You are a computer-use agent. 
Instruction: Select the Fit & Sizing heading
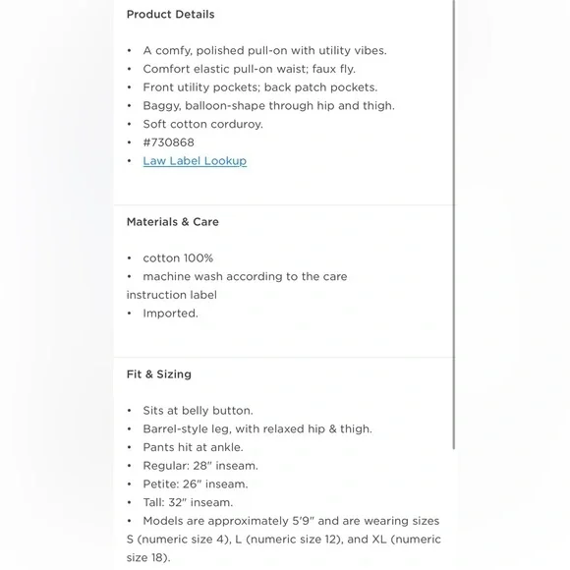pyautogui.click(x=159, y=374)
